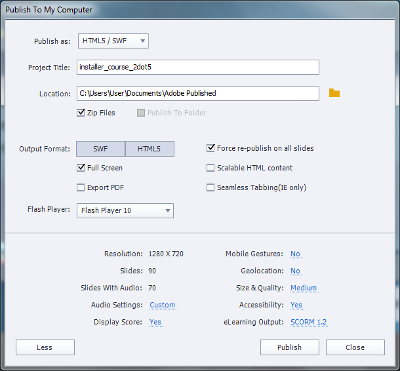This screenshot has width=400, height=371.
Task: Edit the Project Title field
Action: pos(198,67)
